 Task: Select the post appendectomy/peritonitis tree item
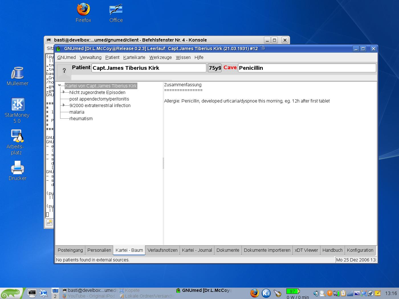pos(99,99)
